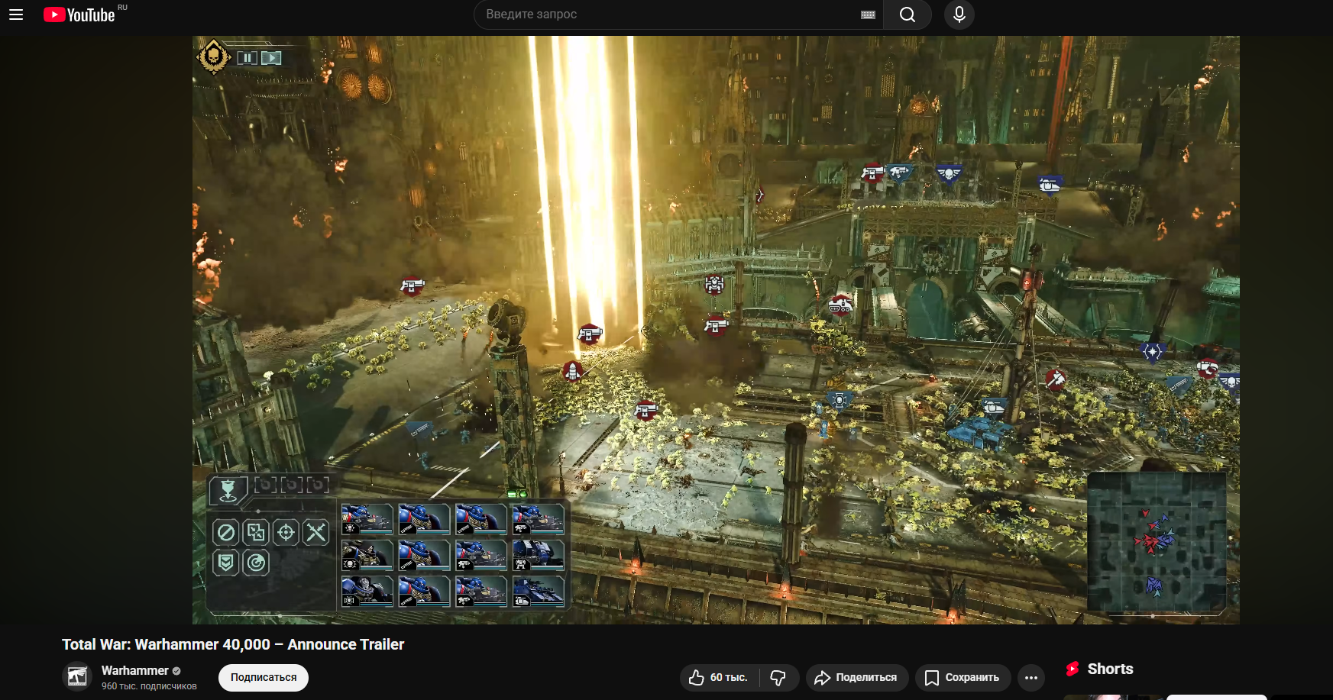This screenshot has width=1333, height=700.
Task: Click the 'Total War: Warhammer 40,000' video title
Action: pos(233,644)
